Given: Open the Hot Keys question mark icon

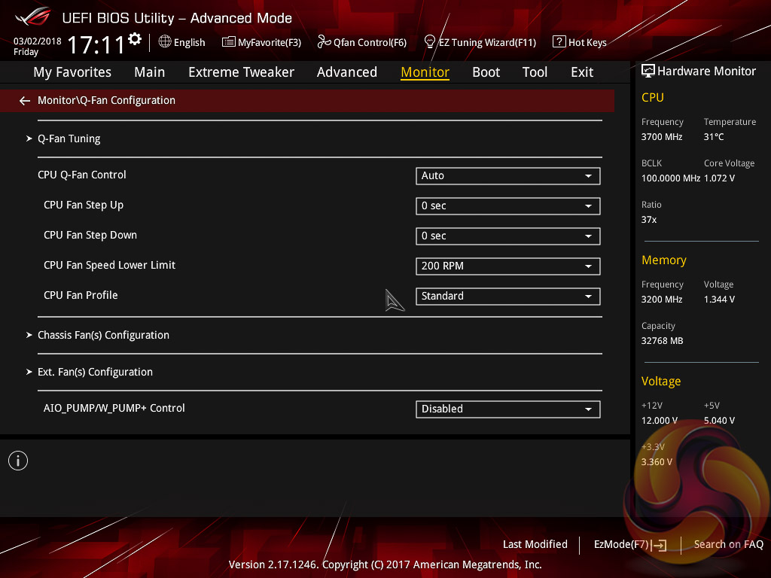Looking at the screenshot, I should tap(559, 42).
